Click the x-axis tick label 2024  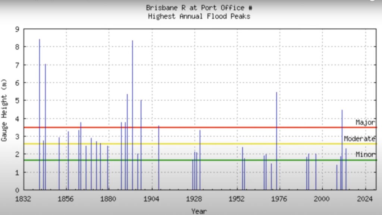coord(365,199)
